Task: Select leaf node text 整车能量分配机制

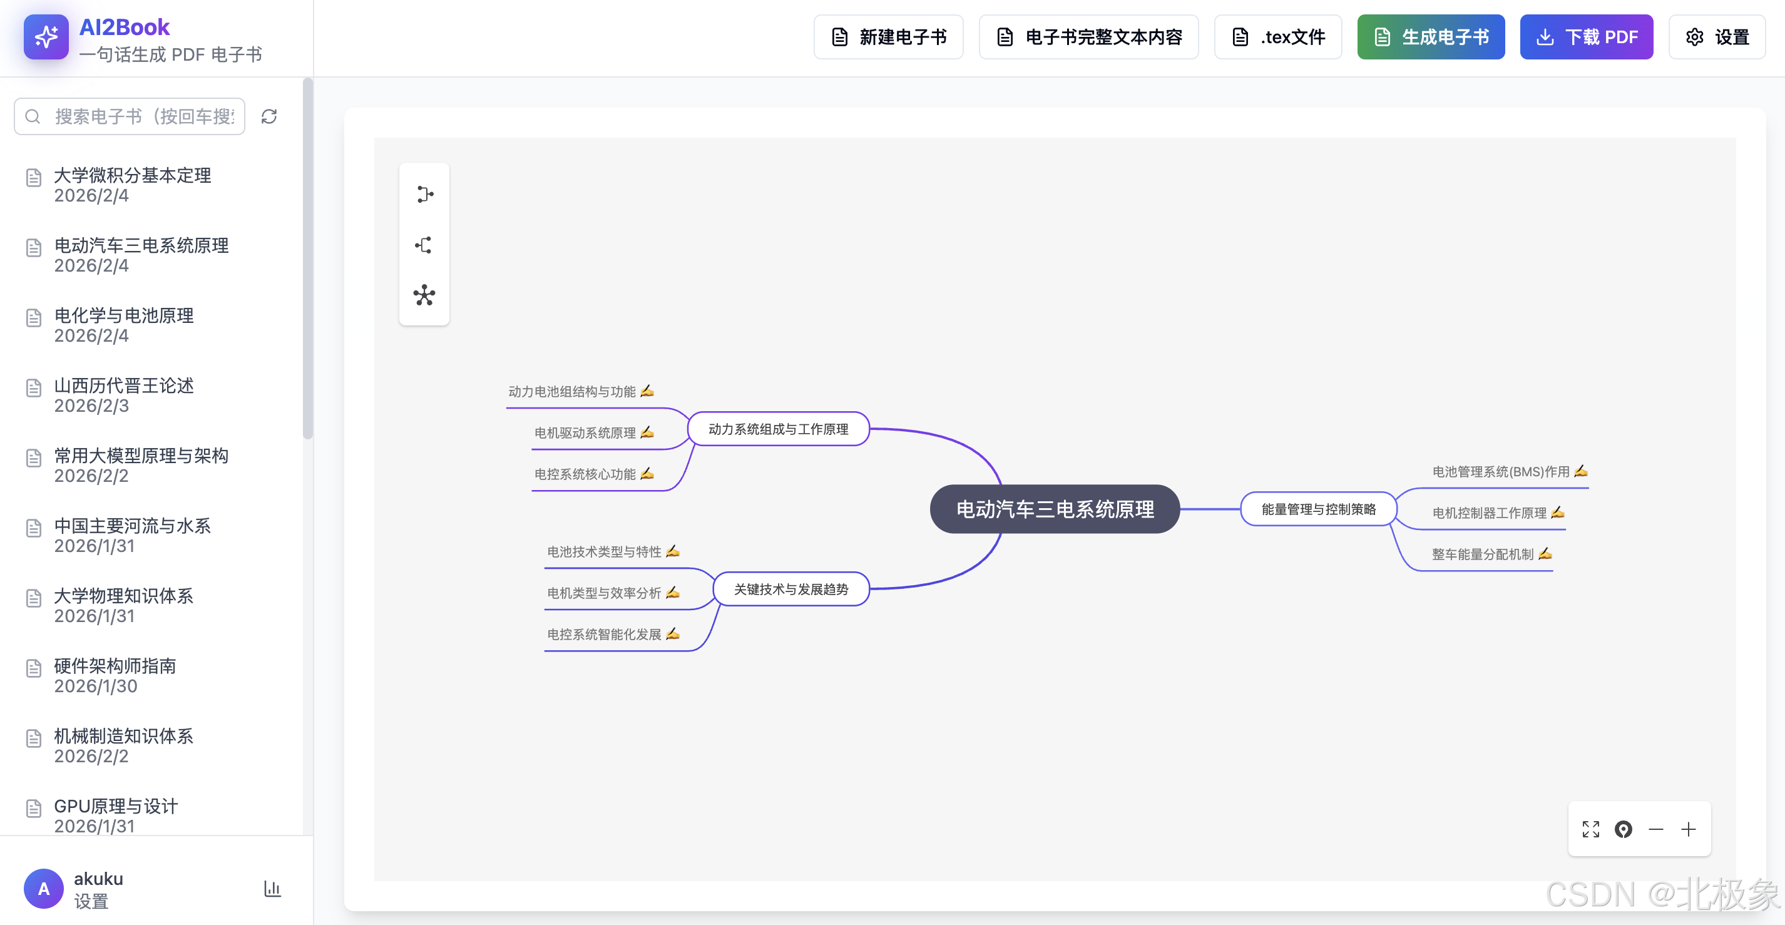Action: (1483, 554)
